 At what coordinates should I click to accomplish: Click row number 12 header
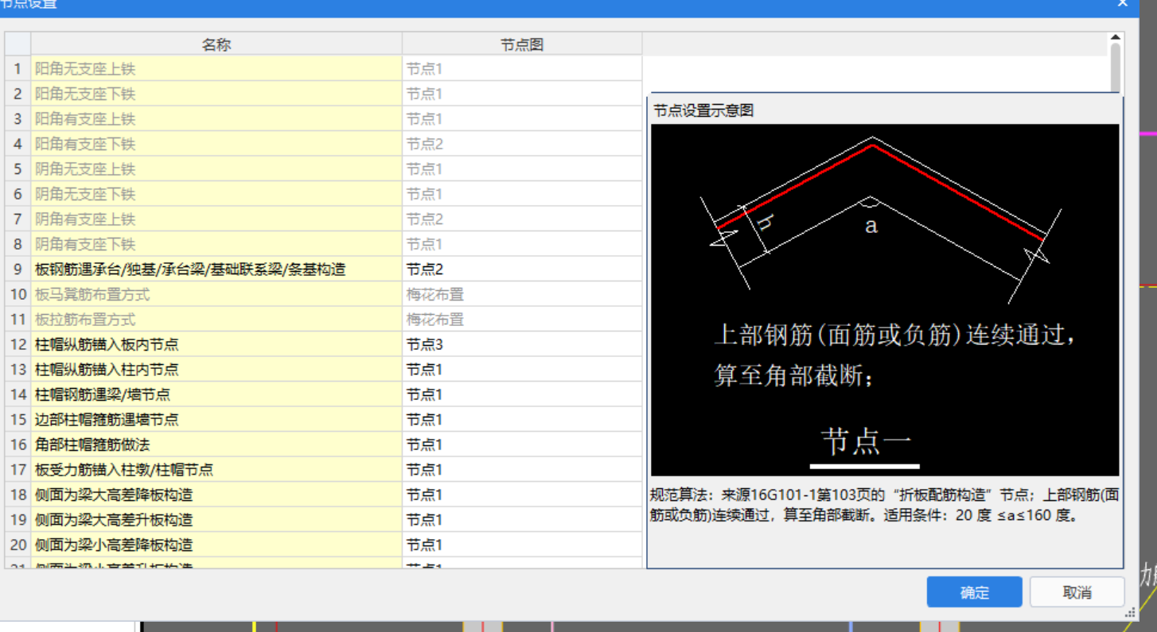[18, 344]
